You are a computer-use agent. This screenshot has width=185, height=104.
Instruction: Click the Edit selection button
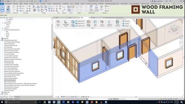107,11
